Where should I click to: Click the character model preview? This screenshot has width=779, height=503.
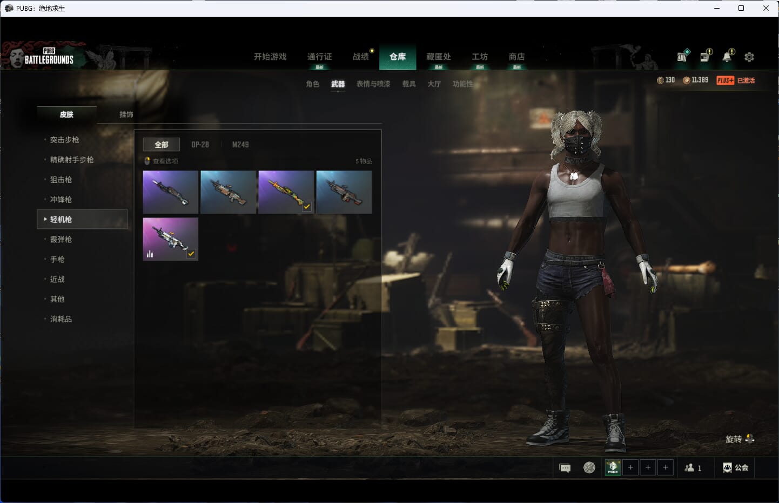[577, 281]
